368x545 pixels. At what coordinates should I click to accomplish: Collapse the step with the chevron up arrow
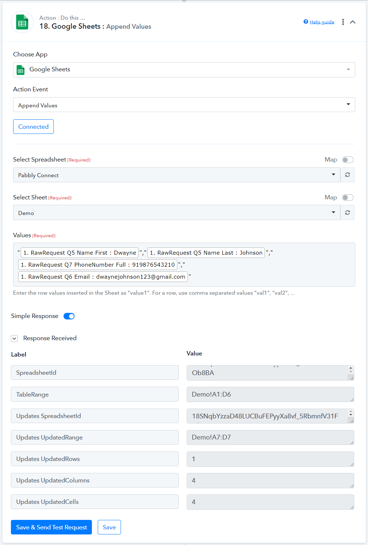(353, 22)
